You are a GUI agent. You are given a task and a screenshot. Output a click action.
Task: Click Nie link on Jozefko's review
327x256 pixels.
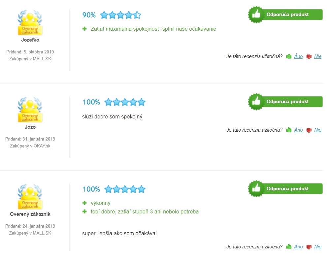tap(318, 56)
